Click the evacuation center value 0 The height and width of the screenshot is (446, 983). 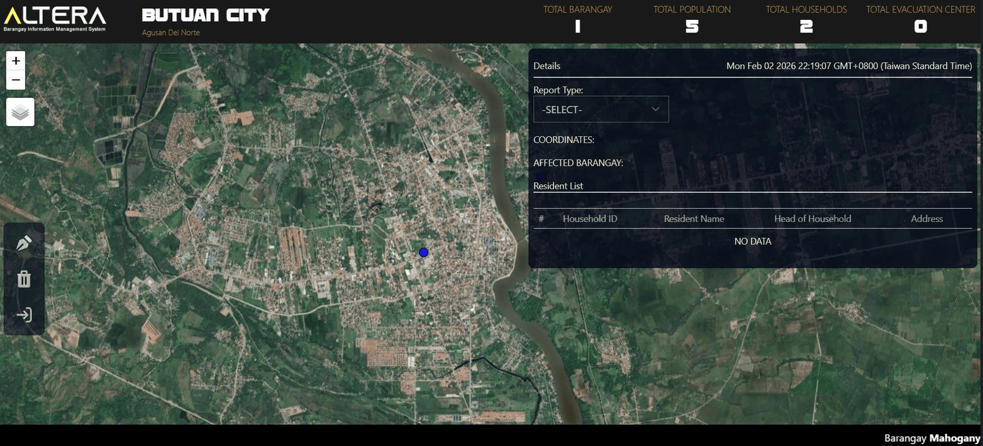920,26
